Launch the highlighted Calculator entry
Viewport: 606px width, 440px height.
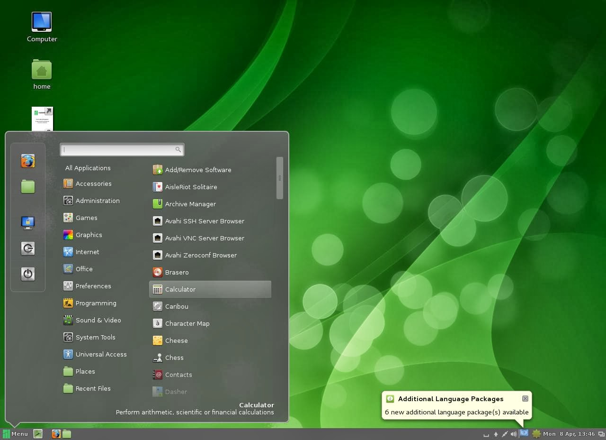(180, 289)
